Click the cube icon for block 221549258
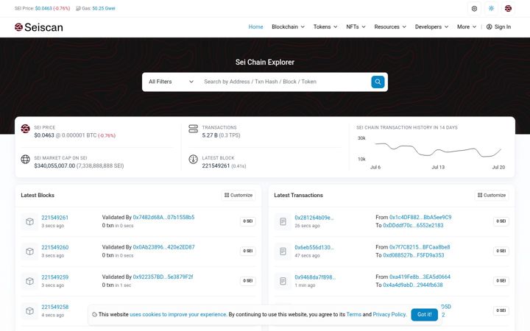Image resolution: width=530 pixels, height=331 pixels. pos(29,310)
